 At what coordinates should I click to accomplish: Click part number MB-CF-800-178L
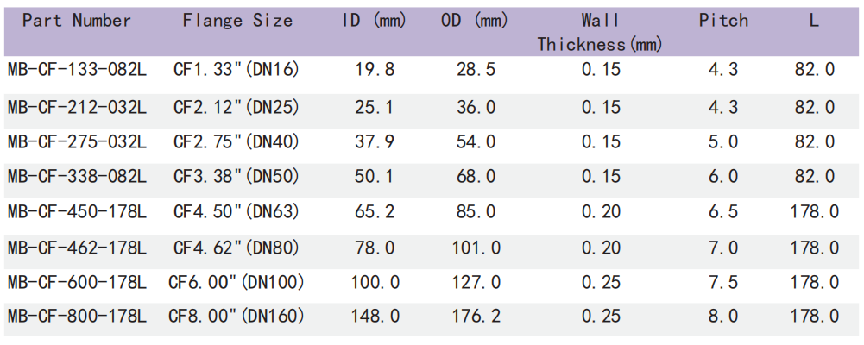[77, 317]
